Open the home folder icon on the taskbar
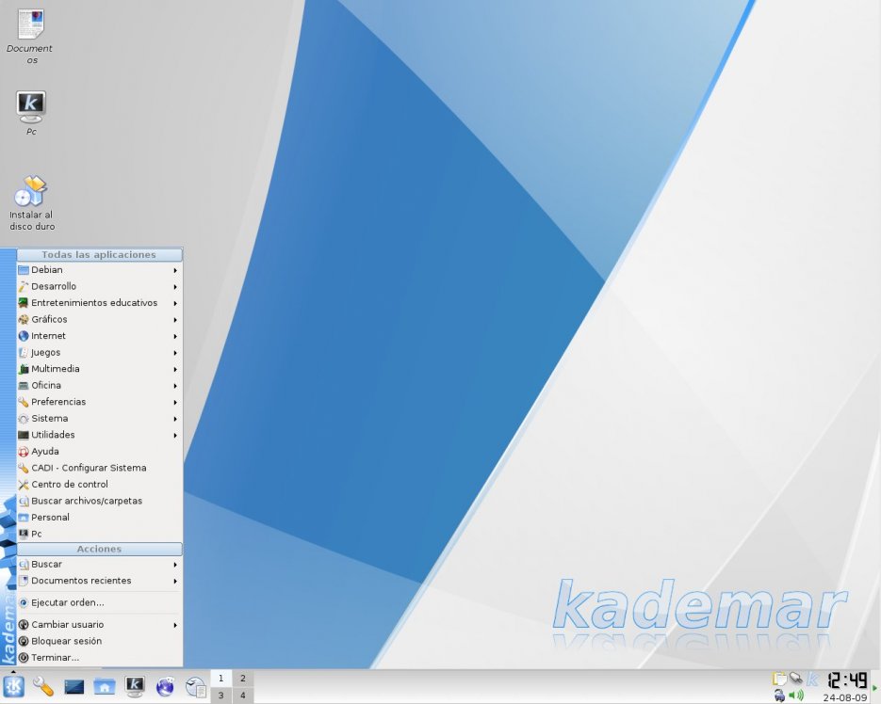 [104, 686]
